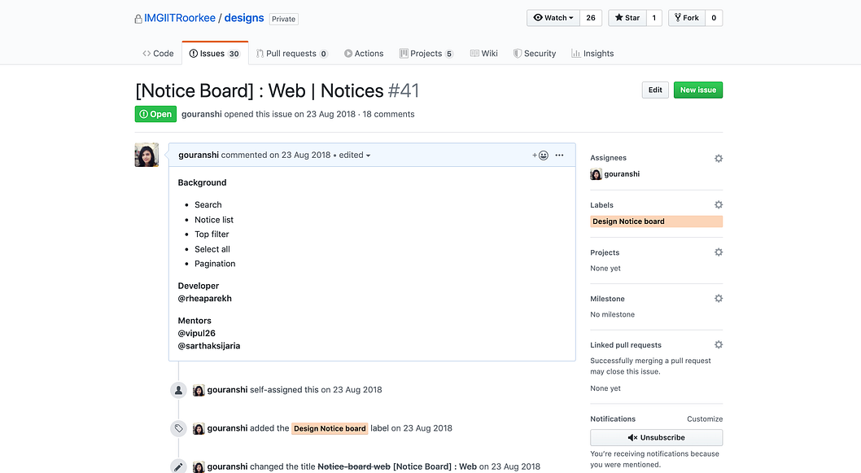Open the Actions tab
The image size is (861, 473).
pyautogui.click(x=364, y=53)
